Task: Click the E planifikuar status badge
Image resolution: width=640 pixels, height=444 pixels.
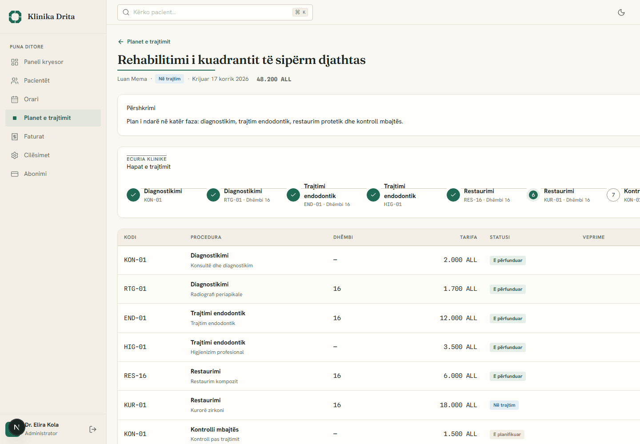Action: pos(507,435)
